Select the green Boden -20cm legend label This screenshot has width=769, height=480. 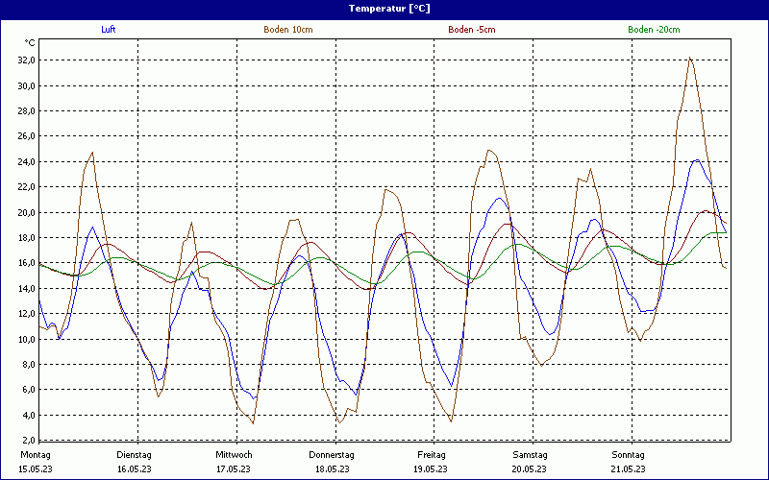tap(654, 30)
